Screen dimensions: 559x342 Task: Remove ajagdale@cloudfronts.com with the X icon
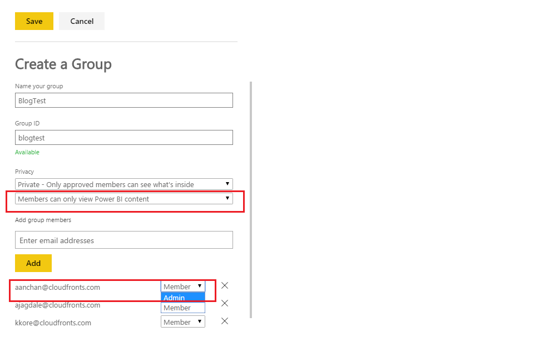pos(225,303)
